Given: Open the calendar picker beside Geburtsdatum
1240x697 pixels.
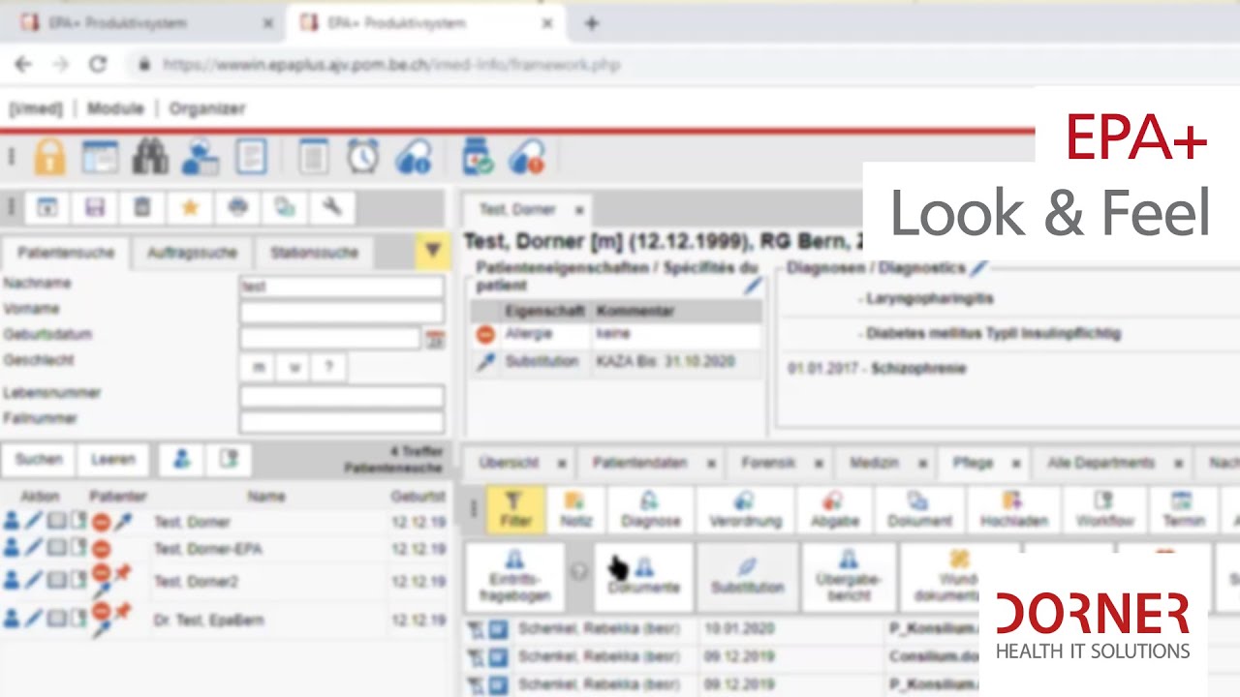Looking at the screenshot, I should pyautogui.click(x=435, y=339).
